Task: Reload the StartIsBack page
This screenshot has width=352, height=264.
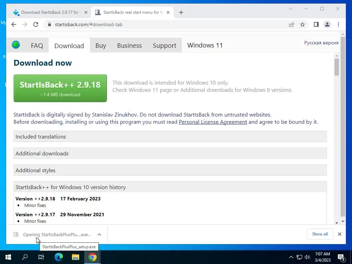Action: coord(36,24)
